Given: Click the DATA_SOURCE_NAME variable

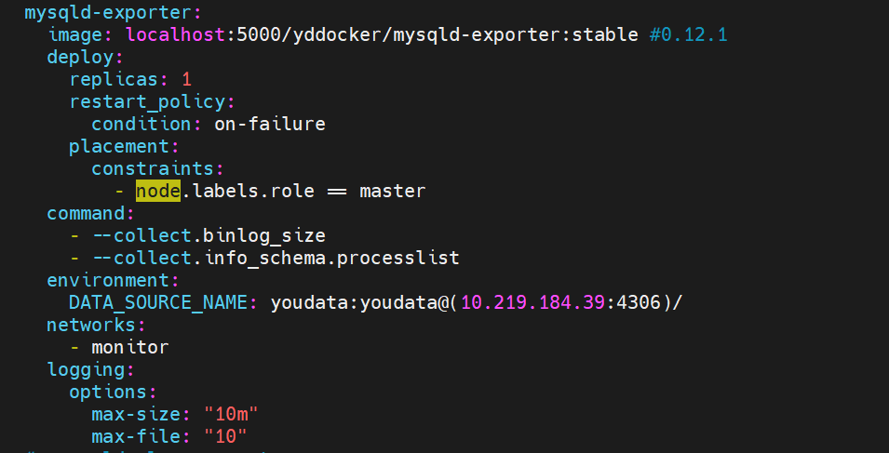Looking at the screenshot, I should coord(159,302).
